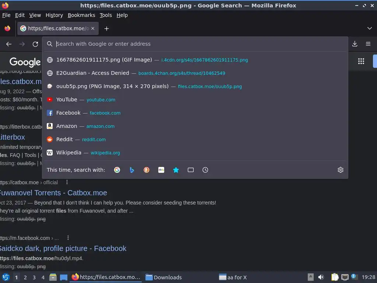Select the Amazon suggestion row

[195, 126]
